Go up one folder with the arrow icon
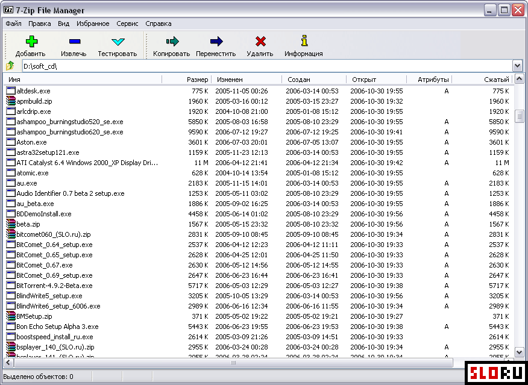528x385 pixels. point(10,66)
